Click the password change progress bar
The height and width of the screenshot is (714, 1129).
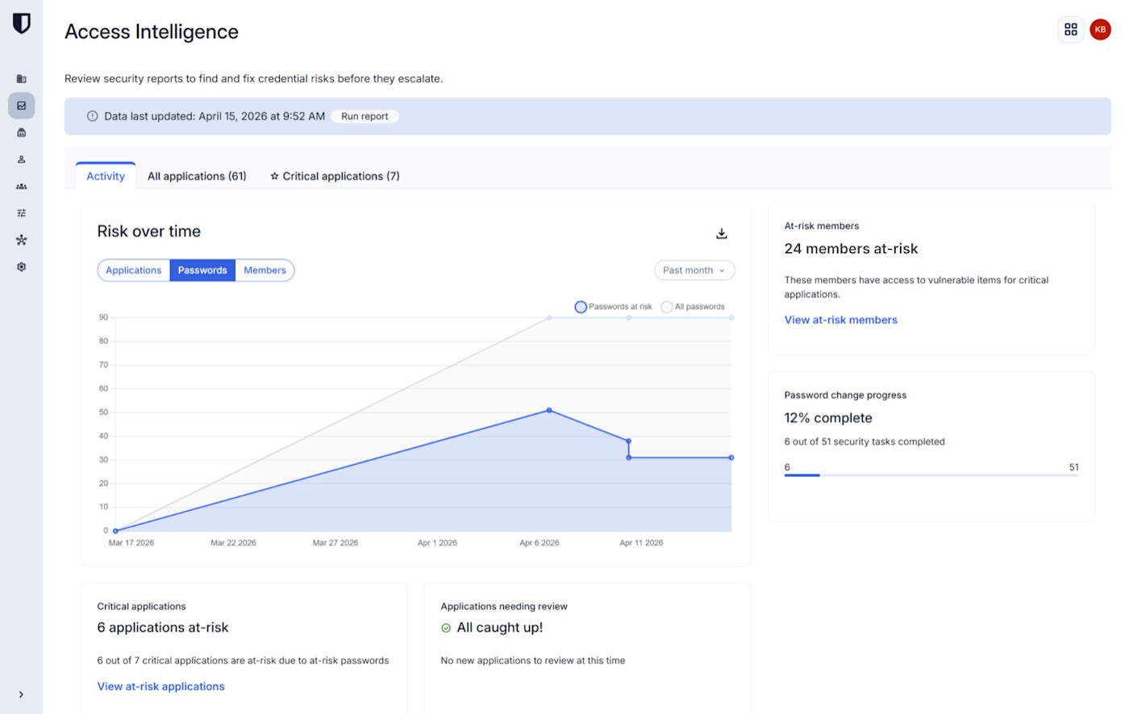click(931, 475)
